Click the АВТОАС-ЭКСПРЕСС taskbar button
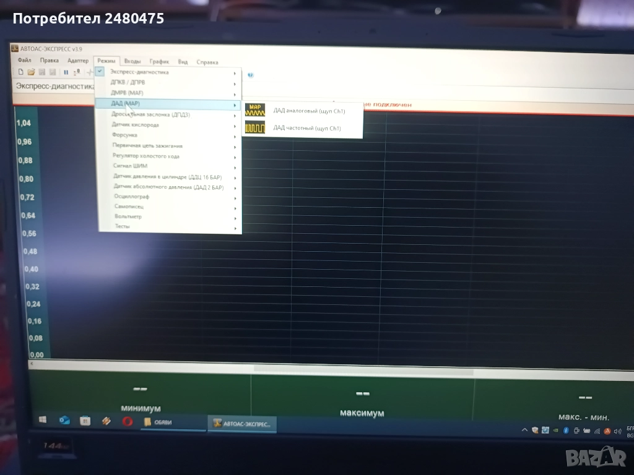Image resolution: width=634 pixels, height=475 pixels. [x=242, y=424]
